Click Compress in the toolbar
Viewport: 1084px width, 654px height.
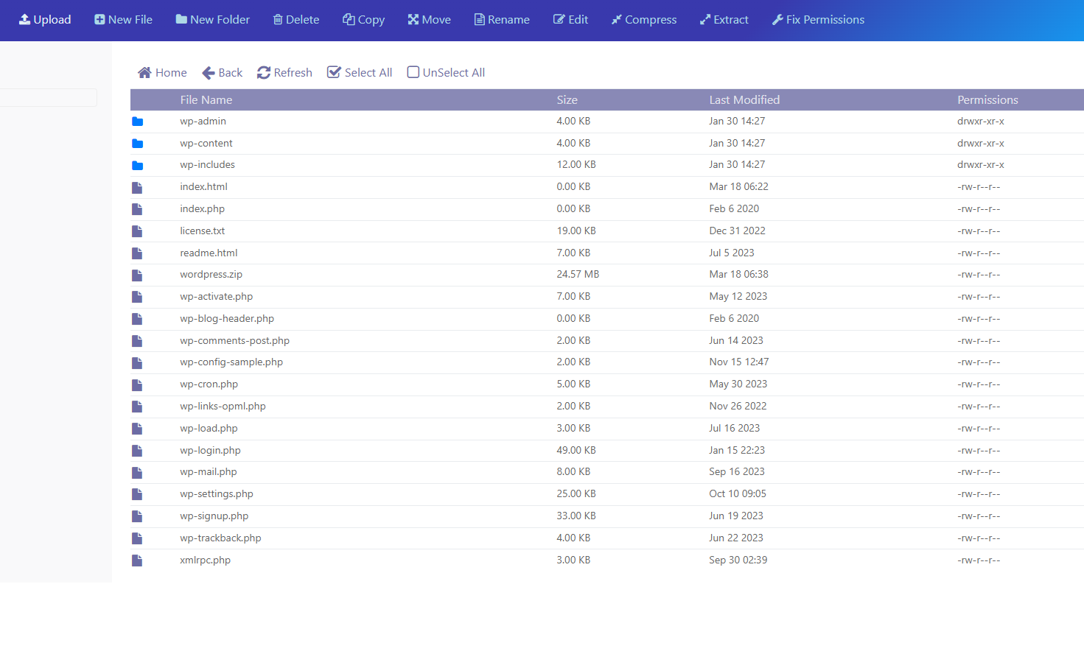(x=643, y=20)
